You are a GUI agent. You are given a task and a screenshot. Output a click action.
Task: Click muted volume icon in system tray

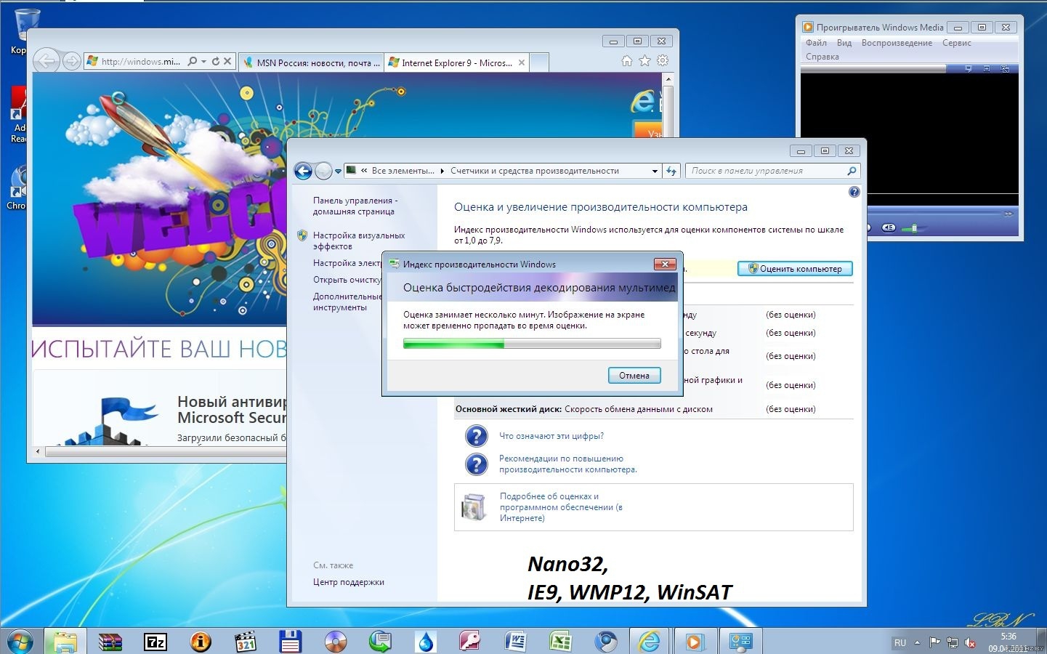[970, 642]
